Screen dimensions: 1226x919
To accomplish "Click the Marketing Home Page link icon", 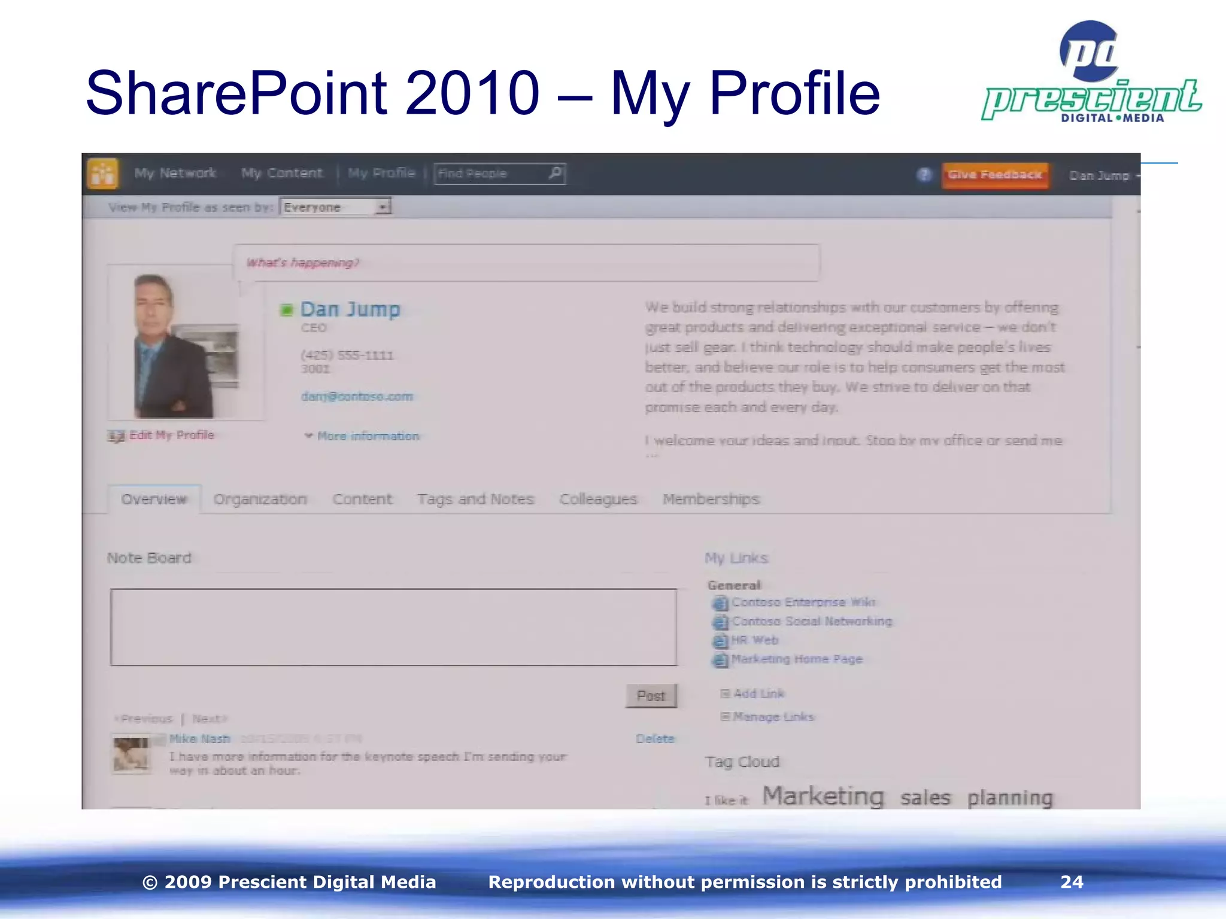I will click(720, 661).
